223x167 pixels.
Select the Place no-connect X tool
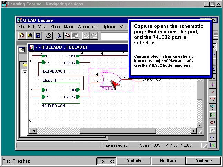coord(213,145)
